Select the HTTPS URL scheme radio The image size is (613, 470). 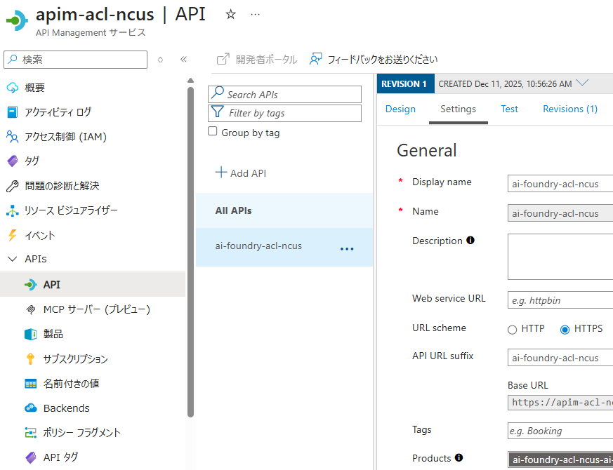565,329
